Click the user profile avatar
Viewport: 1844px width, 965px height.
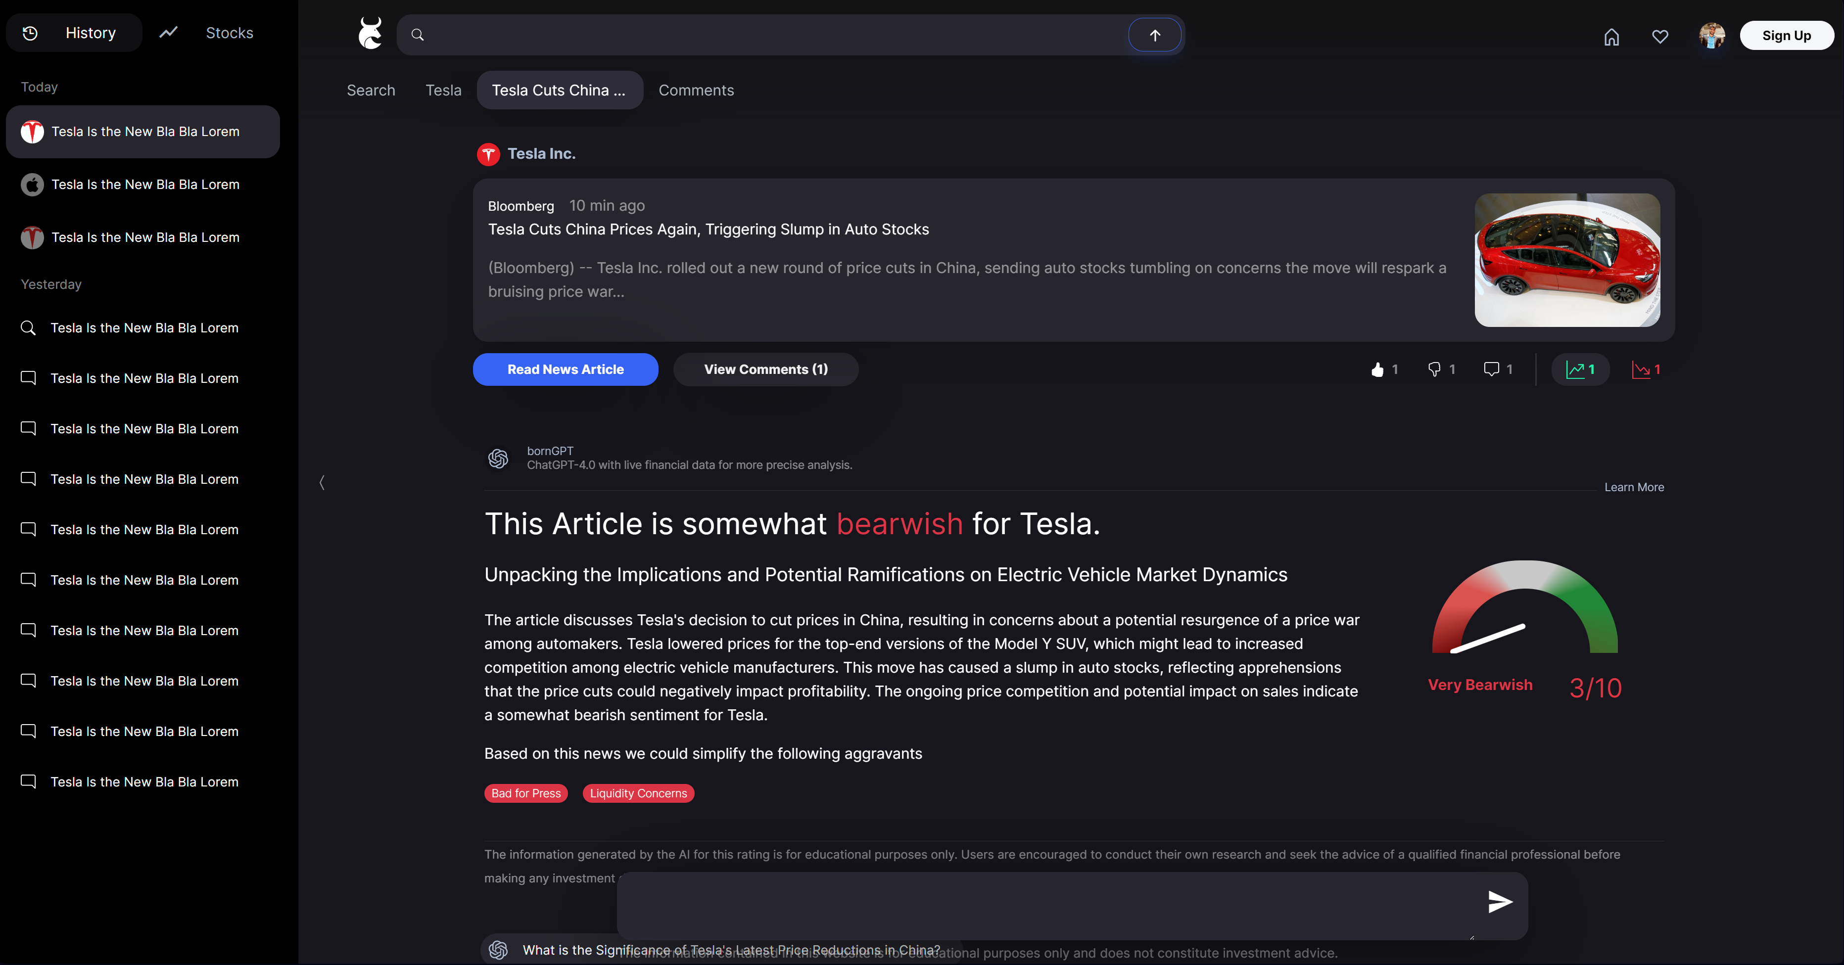coord(1711,35)
